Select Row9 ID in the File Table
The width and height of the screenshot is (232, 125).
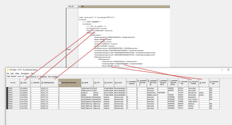point(13,108)
